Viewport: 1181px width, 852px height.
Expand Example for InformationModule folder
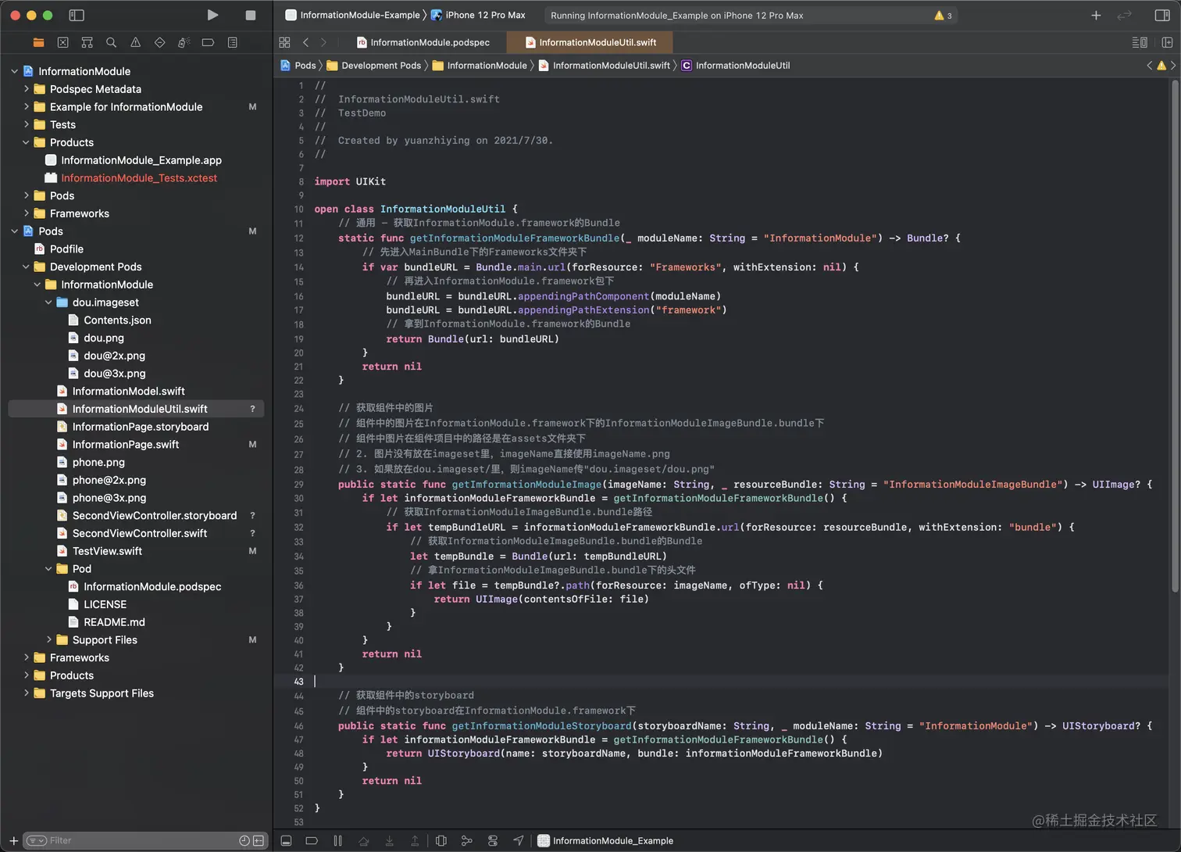[x=26, y=106]
